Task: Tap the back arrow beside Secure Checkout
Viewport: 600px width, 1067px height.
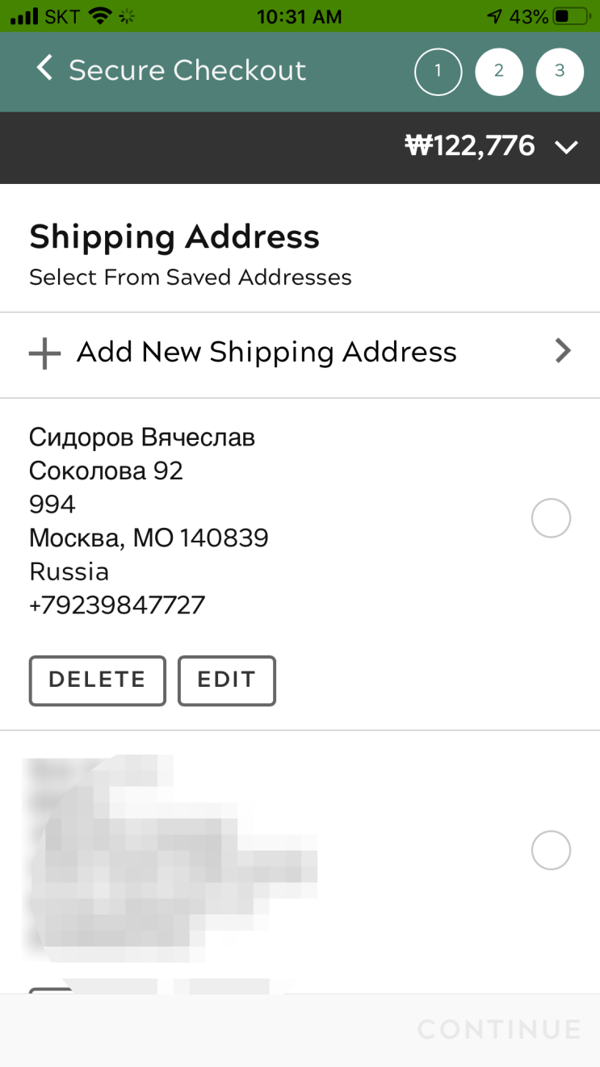Action: click(x=45, y=69)
